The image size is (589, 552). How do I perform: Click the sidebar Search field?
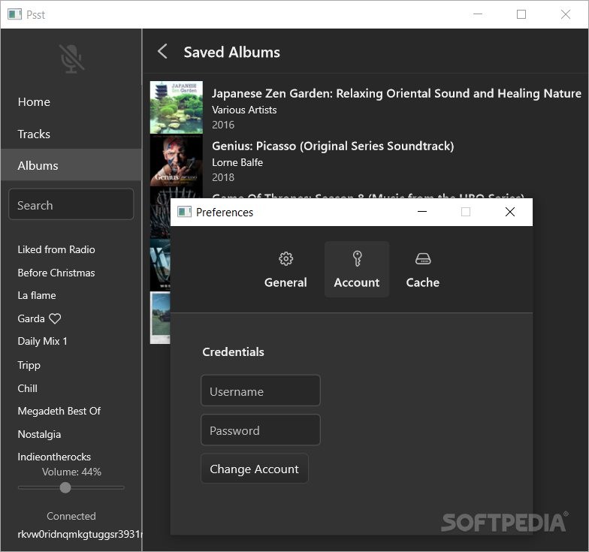(71, 204)
